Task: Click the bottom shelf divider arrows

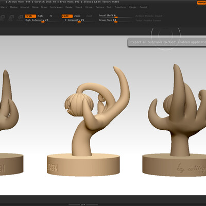Action: [x=83, y=204]
